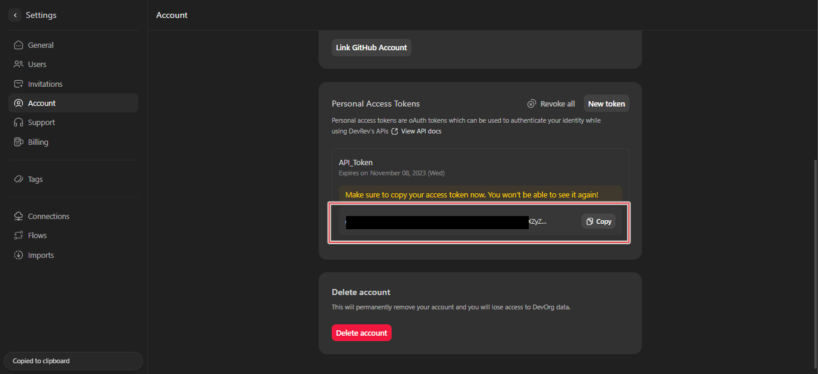Revoke all personal access tokens
Screen dimensions: 818x374
tap(552, 104)
